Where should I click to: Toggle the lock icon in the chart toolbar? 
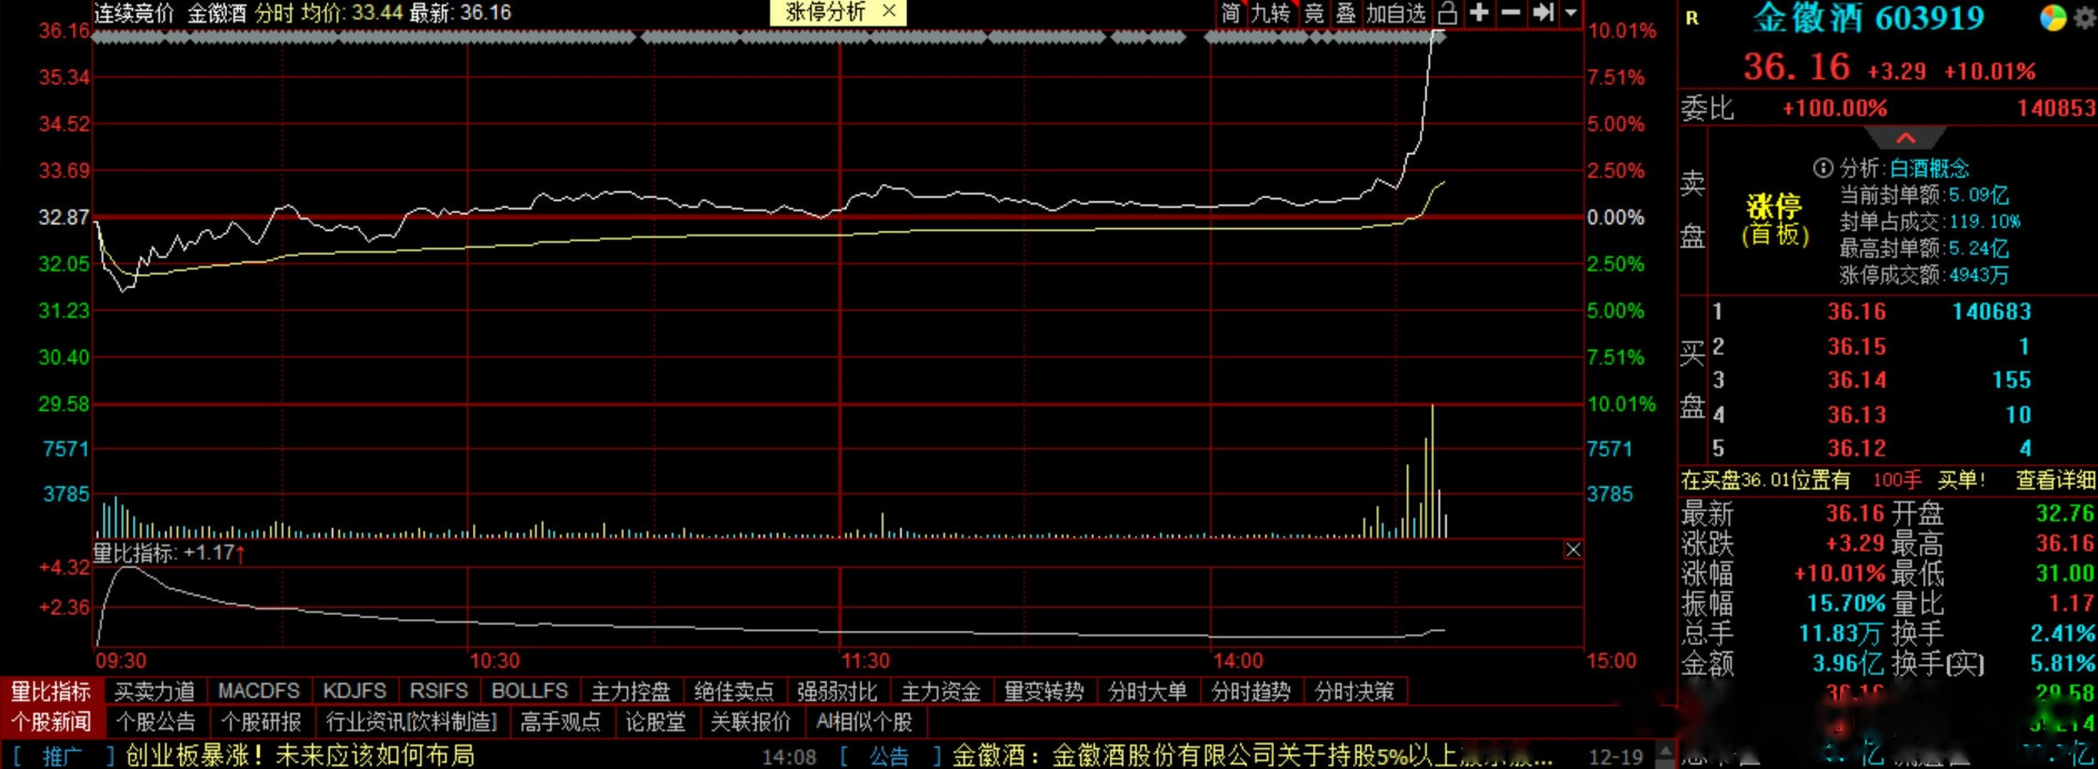tap(1447, 13)
